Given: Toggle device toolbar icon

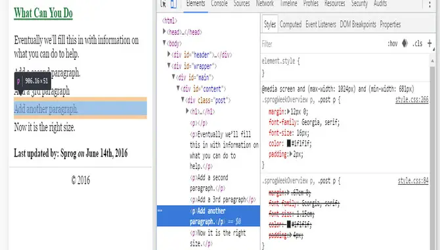Looking at the screenshot, I should (x=173, y=4).
